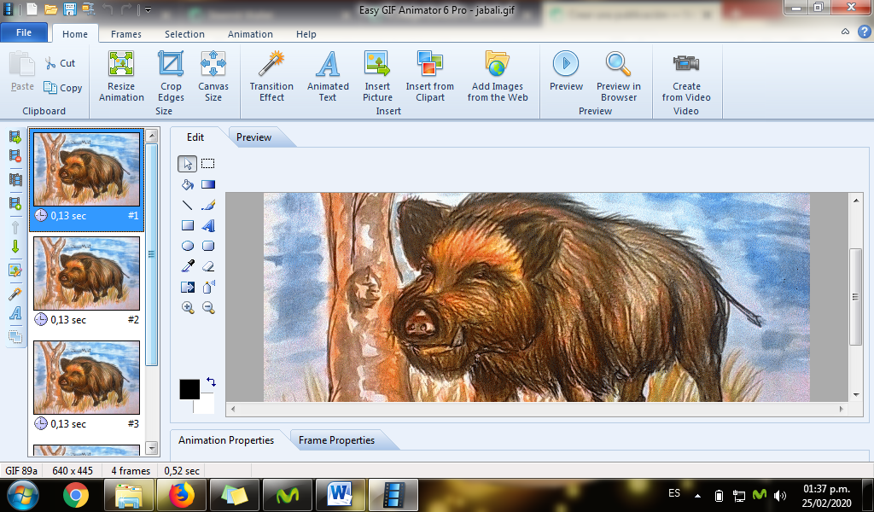
Task: Pick the Color Picker eyedropper tool
Action: coord(188,266)
